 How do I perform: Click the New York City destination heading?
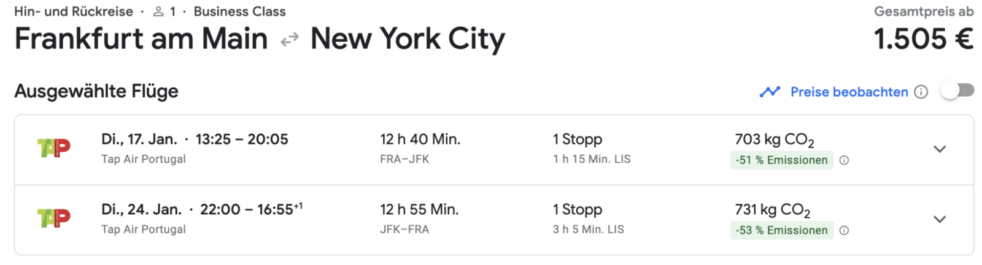408,39
